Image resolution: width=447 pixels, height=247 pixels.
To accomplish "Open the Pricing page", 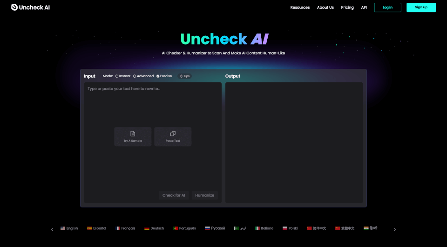I will pos(347,7).
